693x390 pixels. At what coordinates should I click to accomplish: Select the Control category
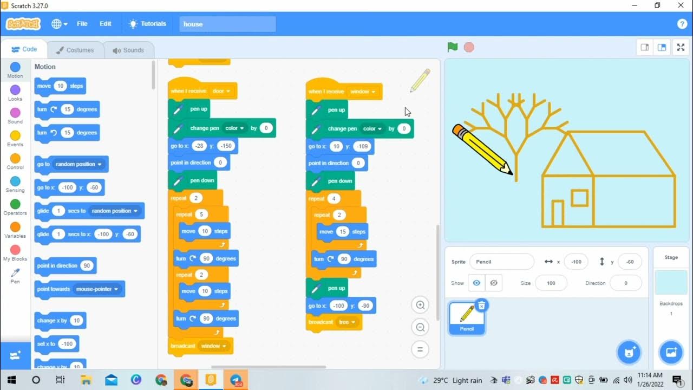15,161
